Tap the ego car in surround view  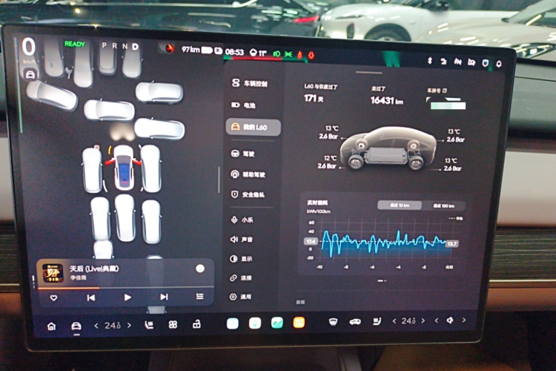123,167
